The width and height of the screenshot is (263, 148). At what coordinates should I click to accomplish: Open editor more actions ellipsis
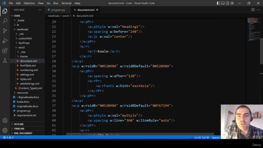pos(258,10)
